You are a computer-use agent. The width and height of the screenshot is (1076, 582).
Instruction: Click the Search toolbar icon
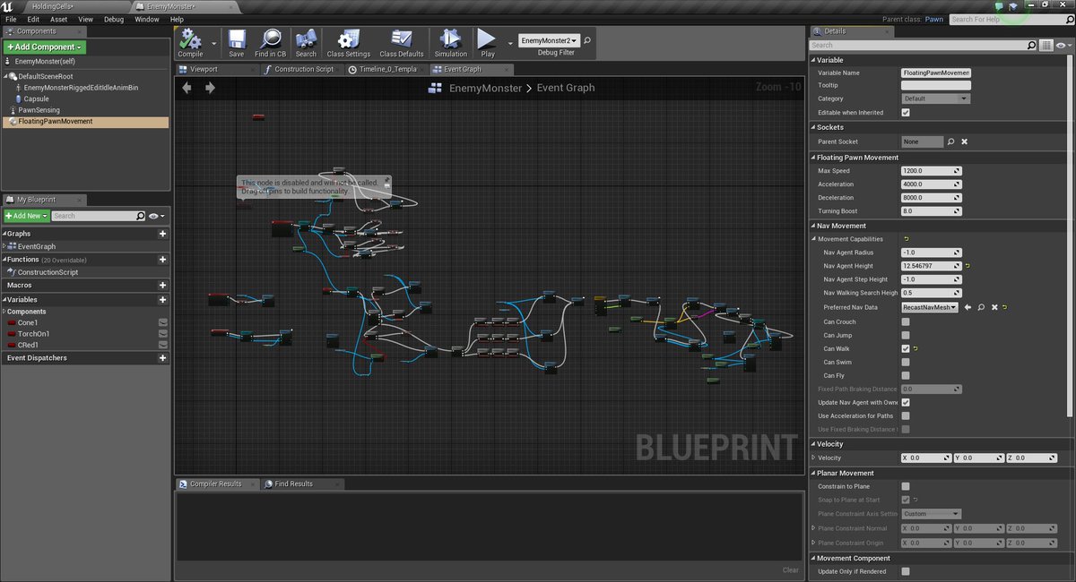tap(306, 42)
